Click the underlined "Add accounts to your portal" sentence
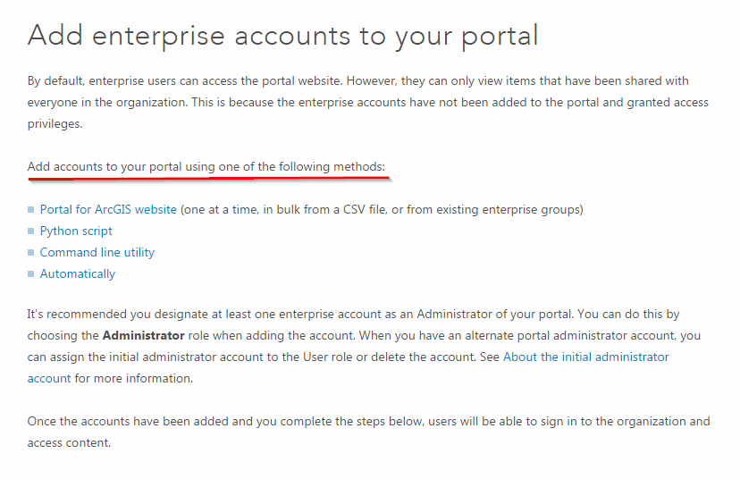This screenshot has width=740, height=479. [x=206, y=167]
